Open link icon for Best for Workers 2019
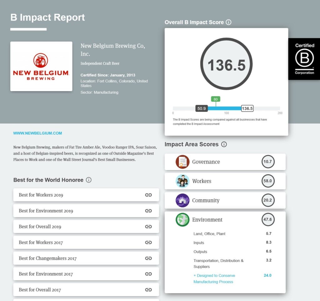Image resolution: width=320 pixels, height=301 pixels. [148, 195]
